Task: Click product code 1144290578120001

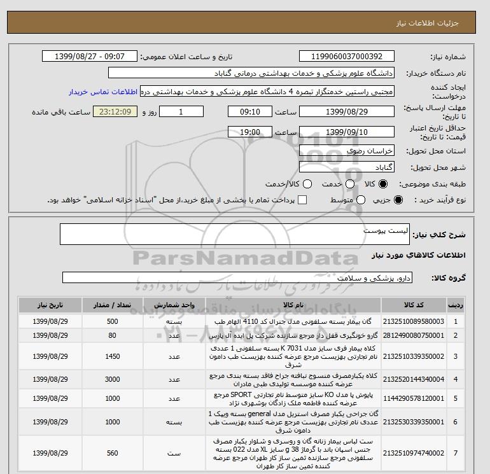Action: [414, 398]
